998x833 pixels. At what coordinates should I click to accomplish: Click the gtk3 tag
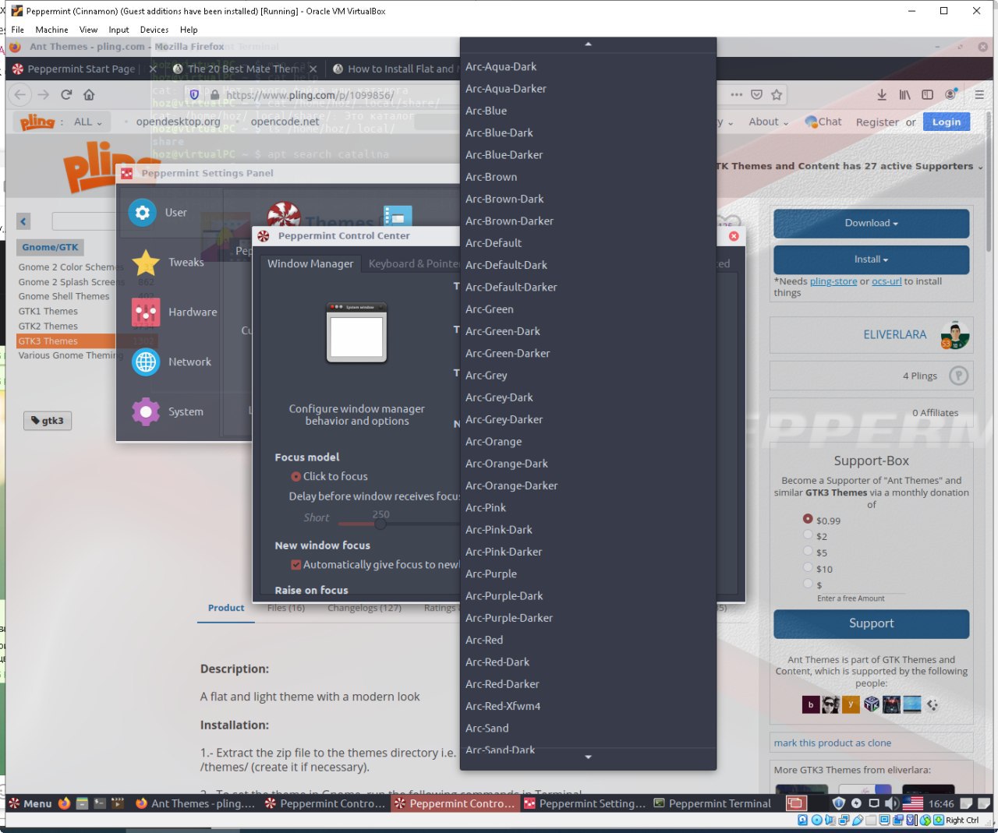(48, 421)
